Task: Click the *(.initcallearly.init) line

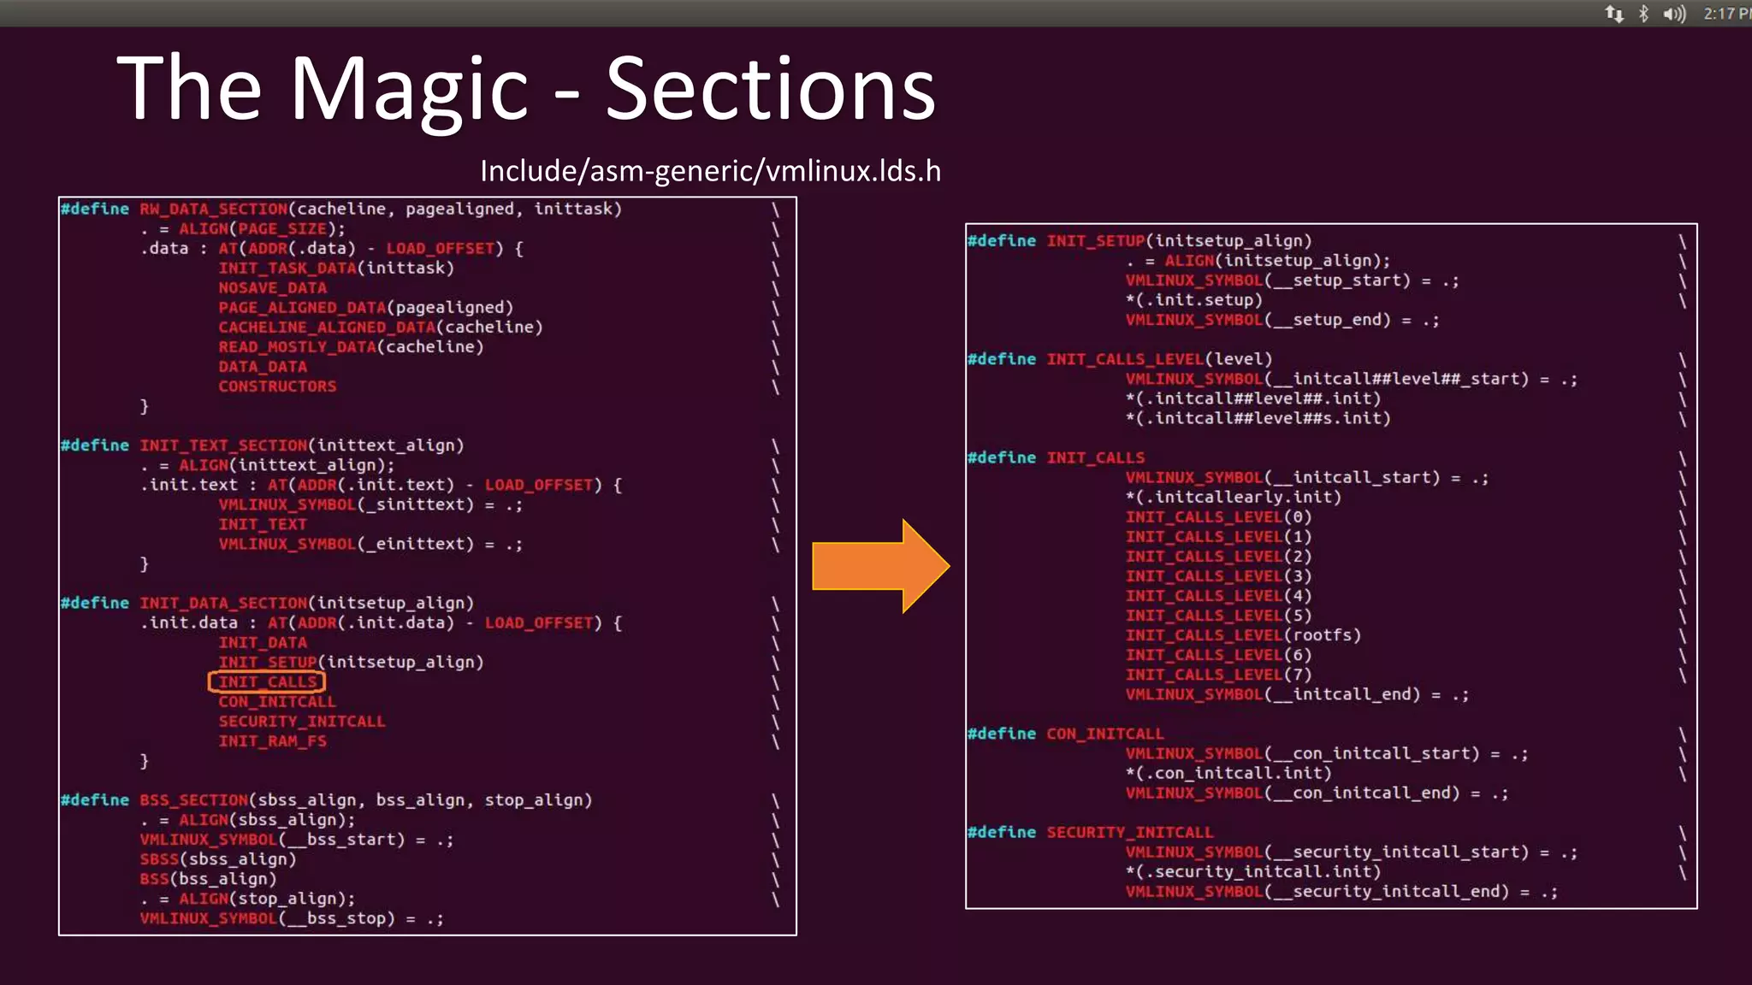Action: pos(1234,497)
